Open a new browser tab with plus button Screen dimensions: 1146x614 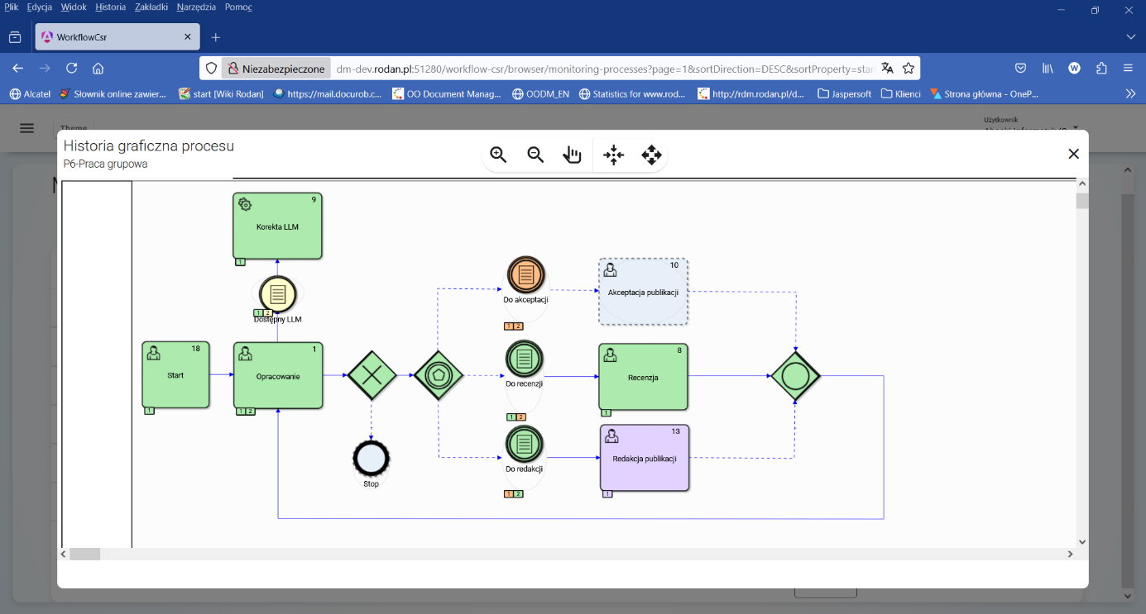(215, 36)
